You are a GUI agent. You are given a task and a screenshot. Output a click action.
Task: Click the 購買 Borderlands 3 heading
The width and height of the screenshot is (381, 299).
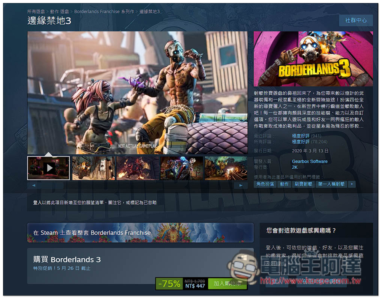(x=67, y=259)
